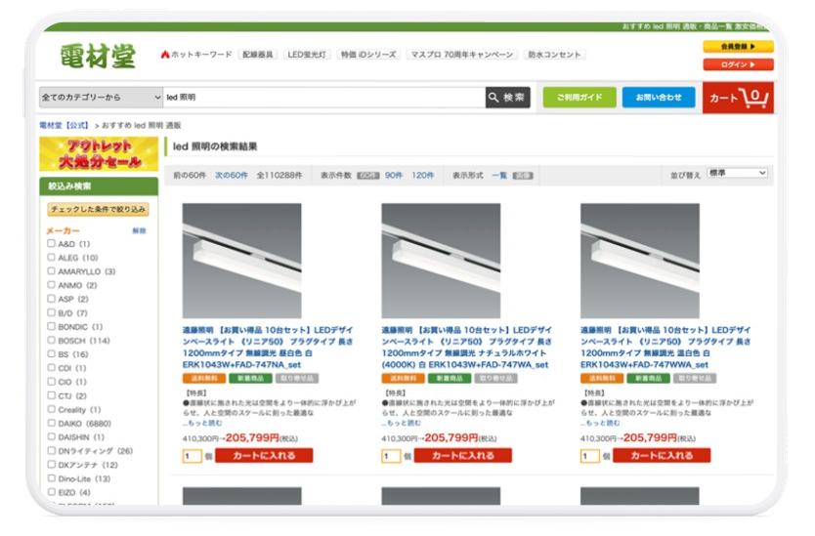Check the ALEG (10) maker checkbox
This screenshot has height=536, width=815.
tap(51, 257)
